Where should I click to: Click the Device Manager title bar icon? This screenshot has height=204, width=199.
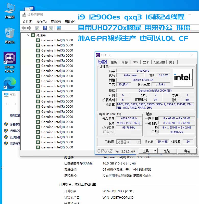[24, 15]
